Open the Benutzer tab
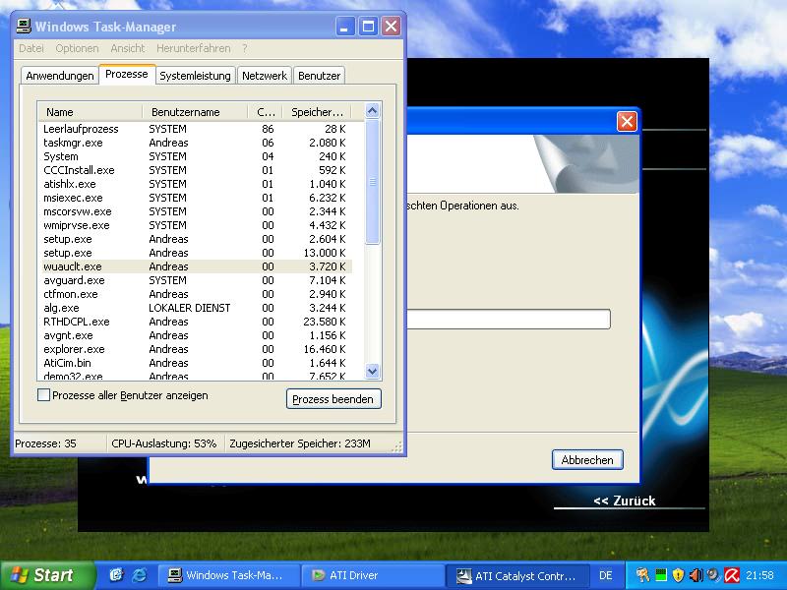 [x=319, y=76]
